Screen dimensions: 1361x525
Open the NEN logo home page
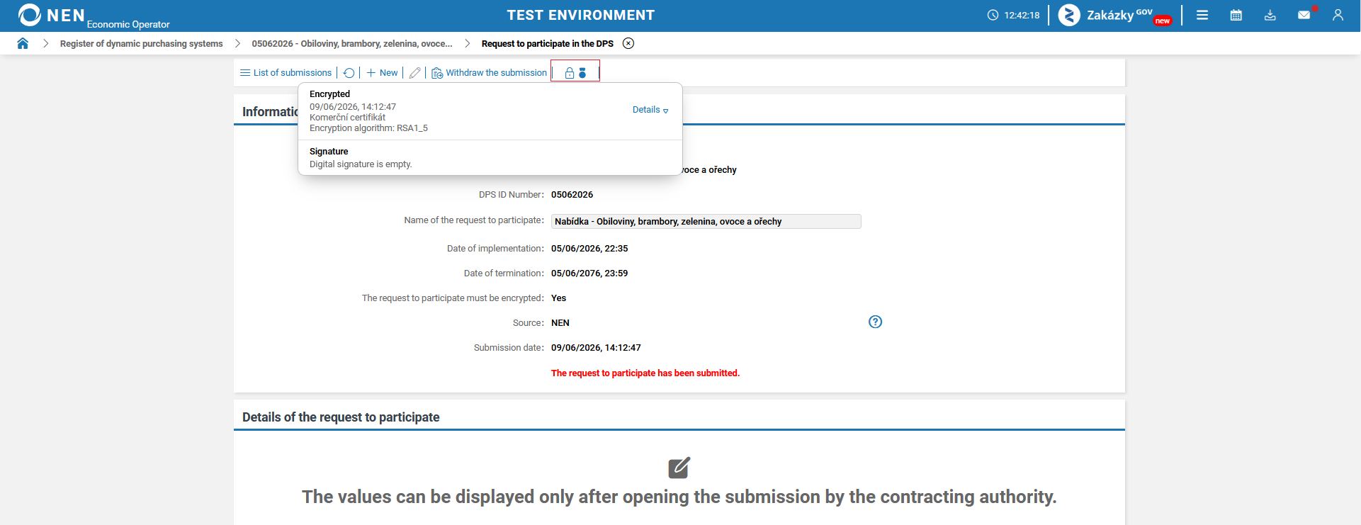[51, 15]
